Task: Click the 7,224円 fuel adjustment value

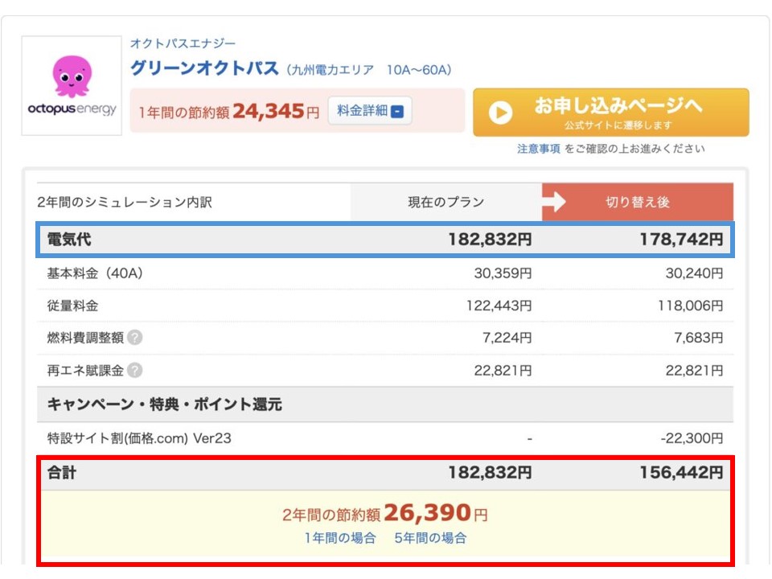Action: 507,338
